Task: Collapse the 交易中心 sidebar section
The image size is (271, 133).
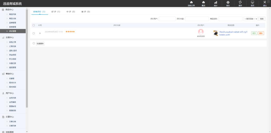Action: pos(10,37)
